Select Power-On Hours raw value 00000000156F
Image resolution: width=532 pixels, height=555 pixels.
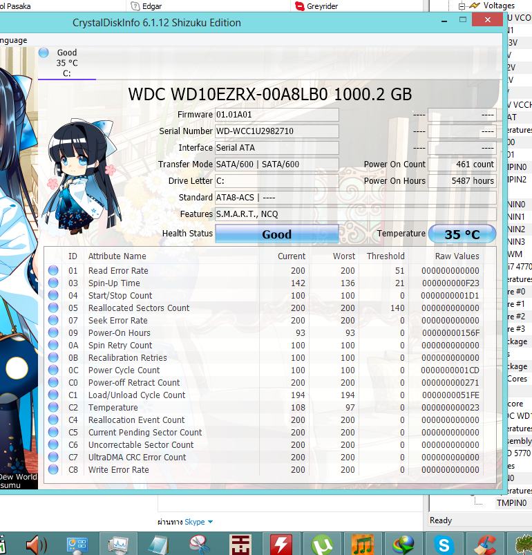tap(450, 332)
